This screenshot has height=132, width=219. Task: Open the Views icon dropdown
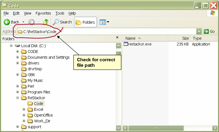[104, 22]
